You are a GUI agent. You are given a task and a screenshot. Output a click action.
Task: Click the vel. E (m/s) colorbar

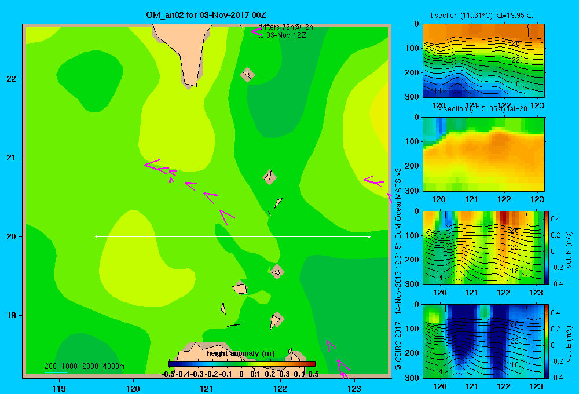click(x=547, y=341)
